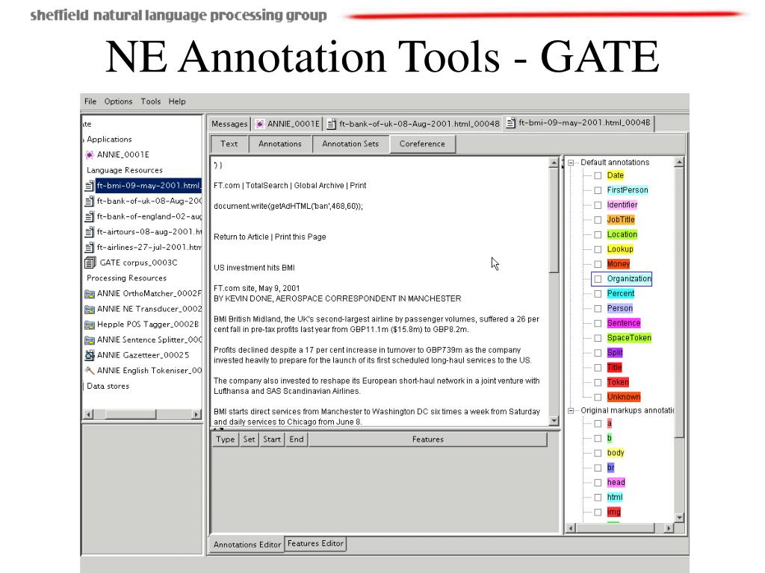Click the document icon beside ft-bank-of-uk-08-Aug
This screenshot has height=573, width=765.
pos(90,201)
